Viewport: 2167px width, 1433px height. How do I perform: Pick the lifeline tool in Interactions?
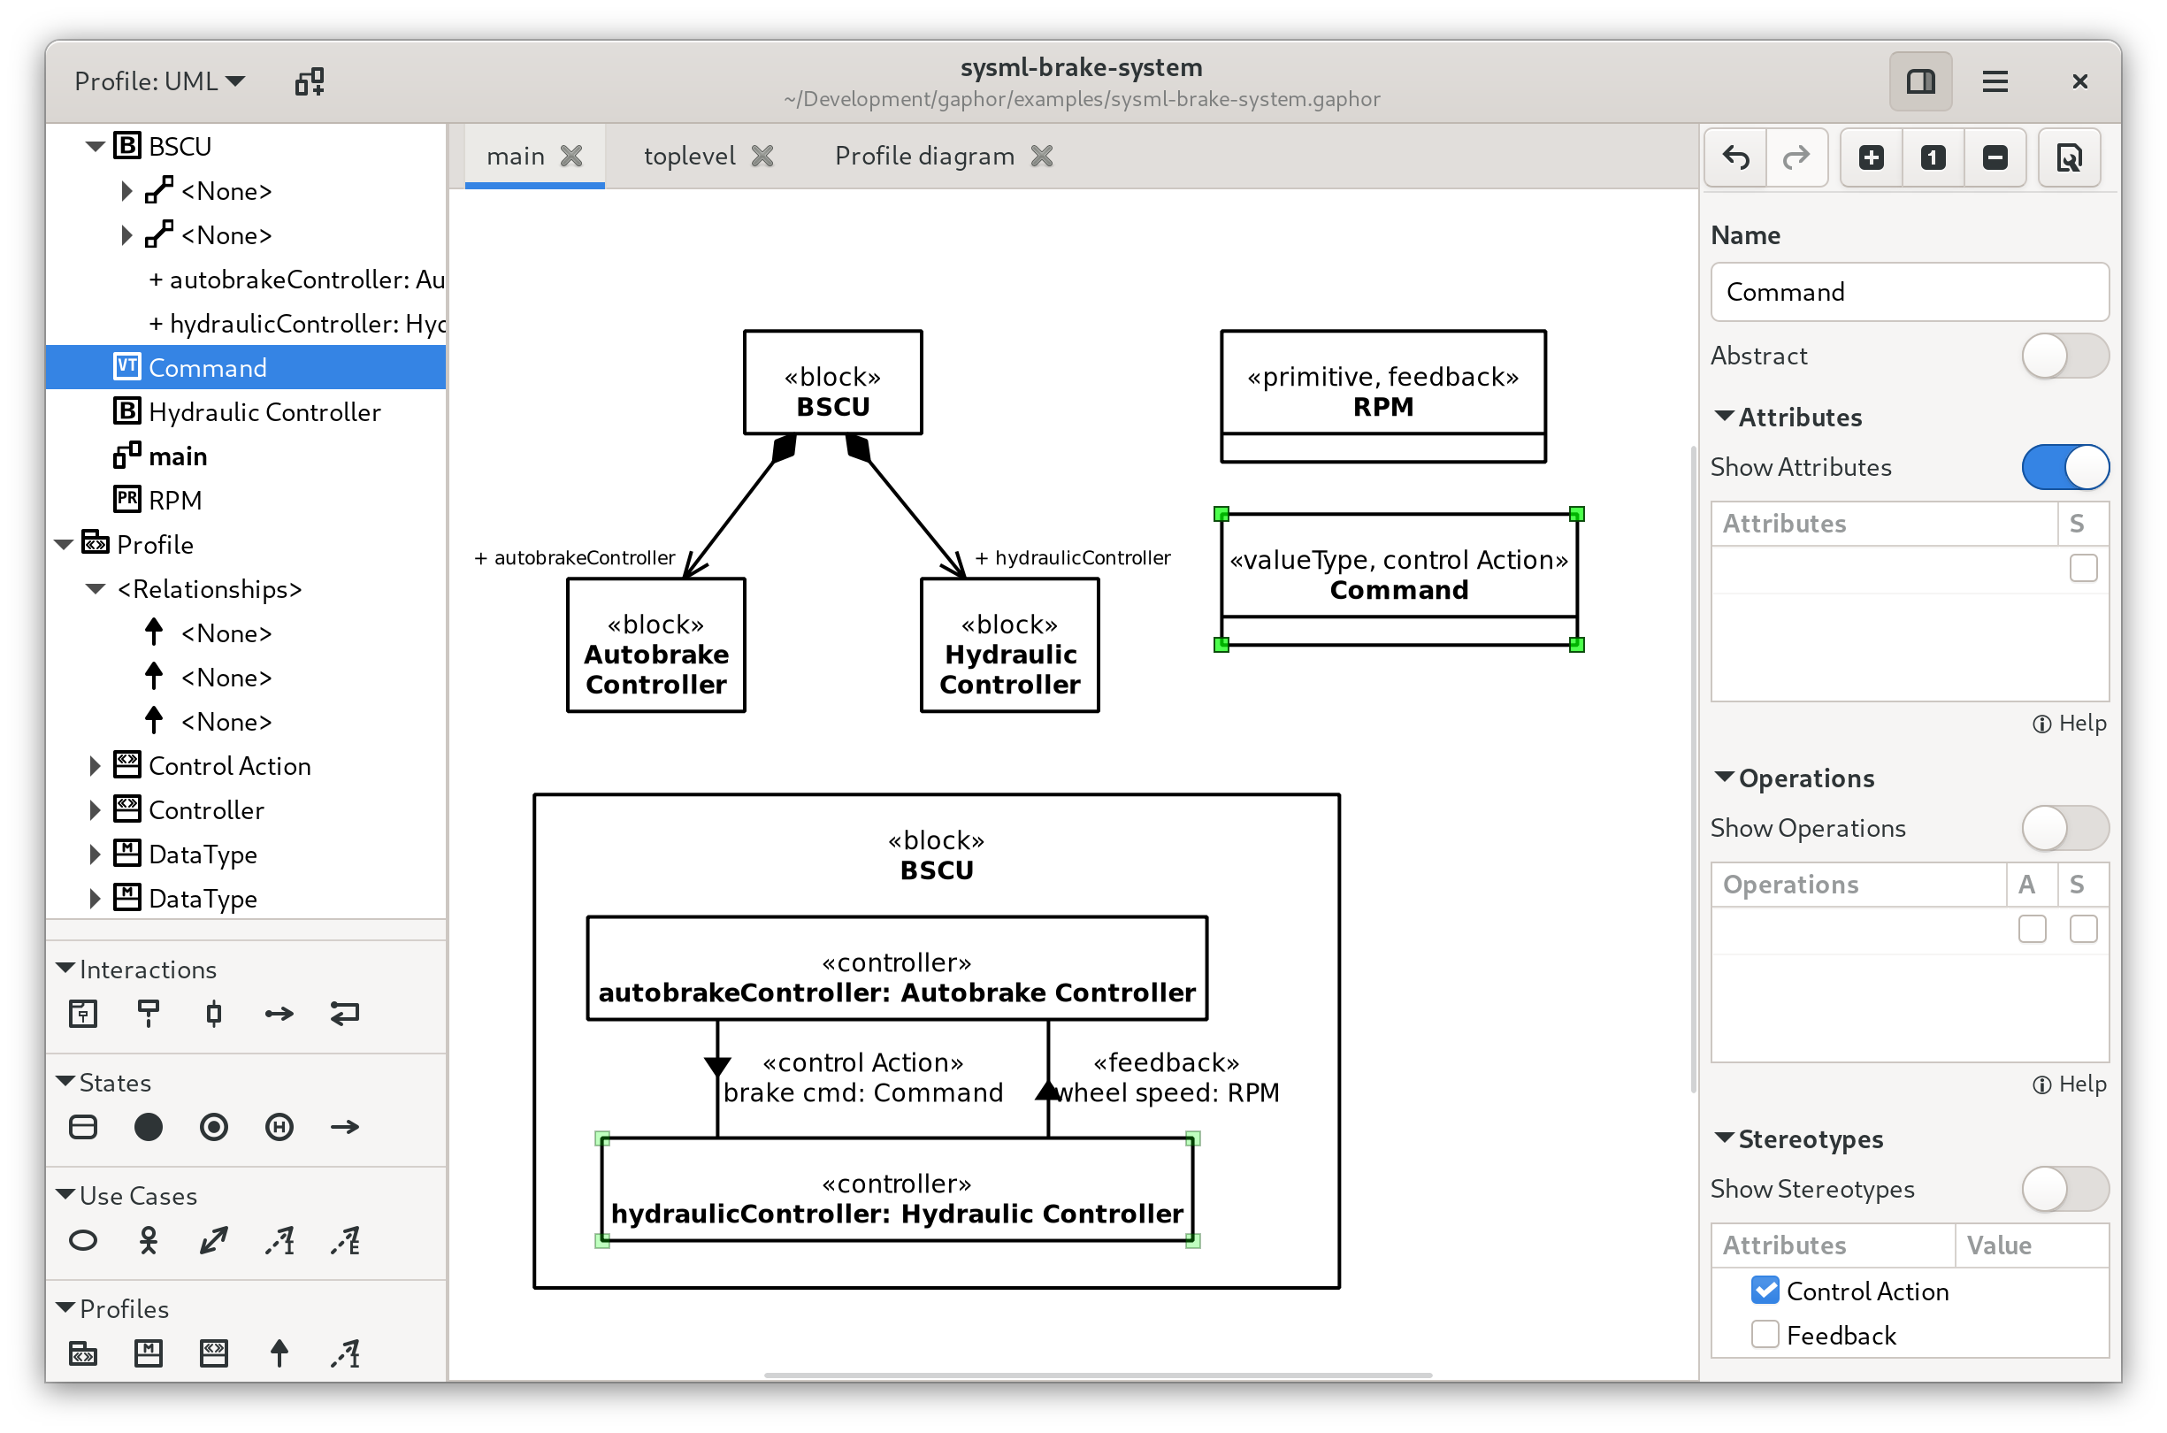pos(148,1014)
